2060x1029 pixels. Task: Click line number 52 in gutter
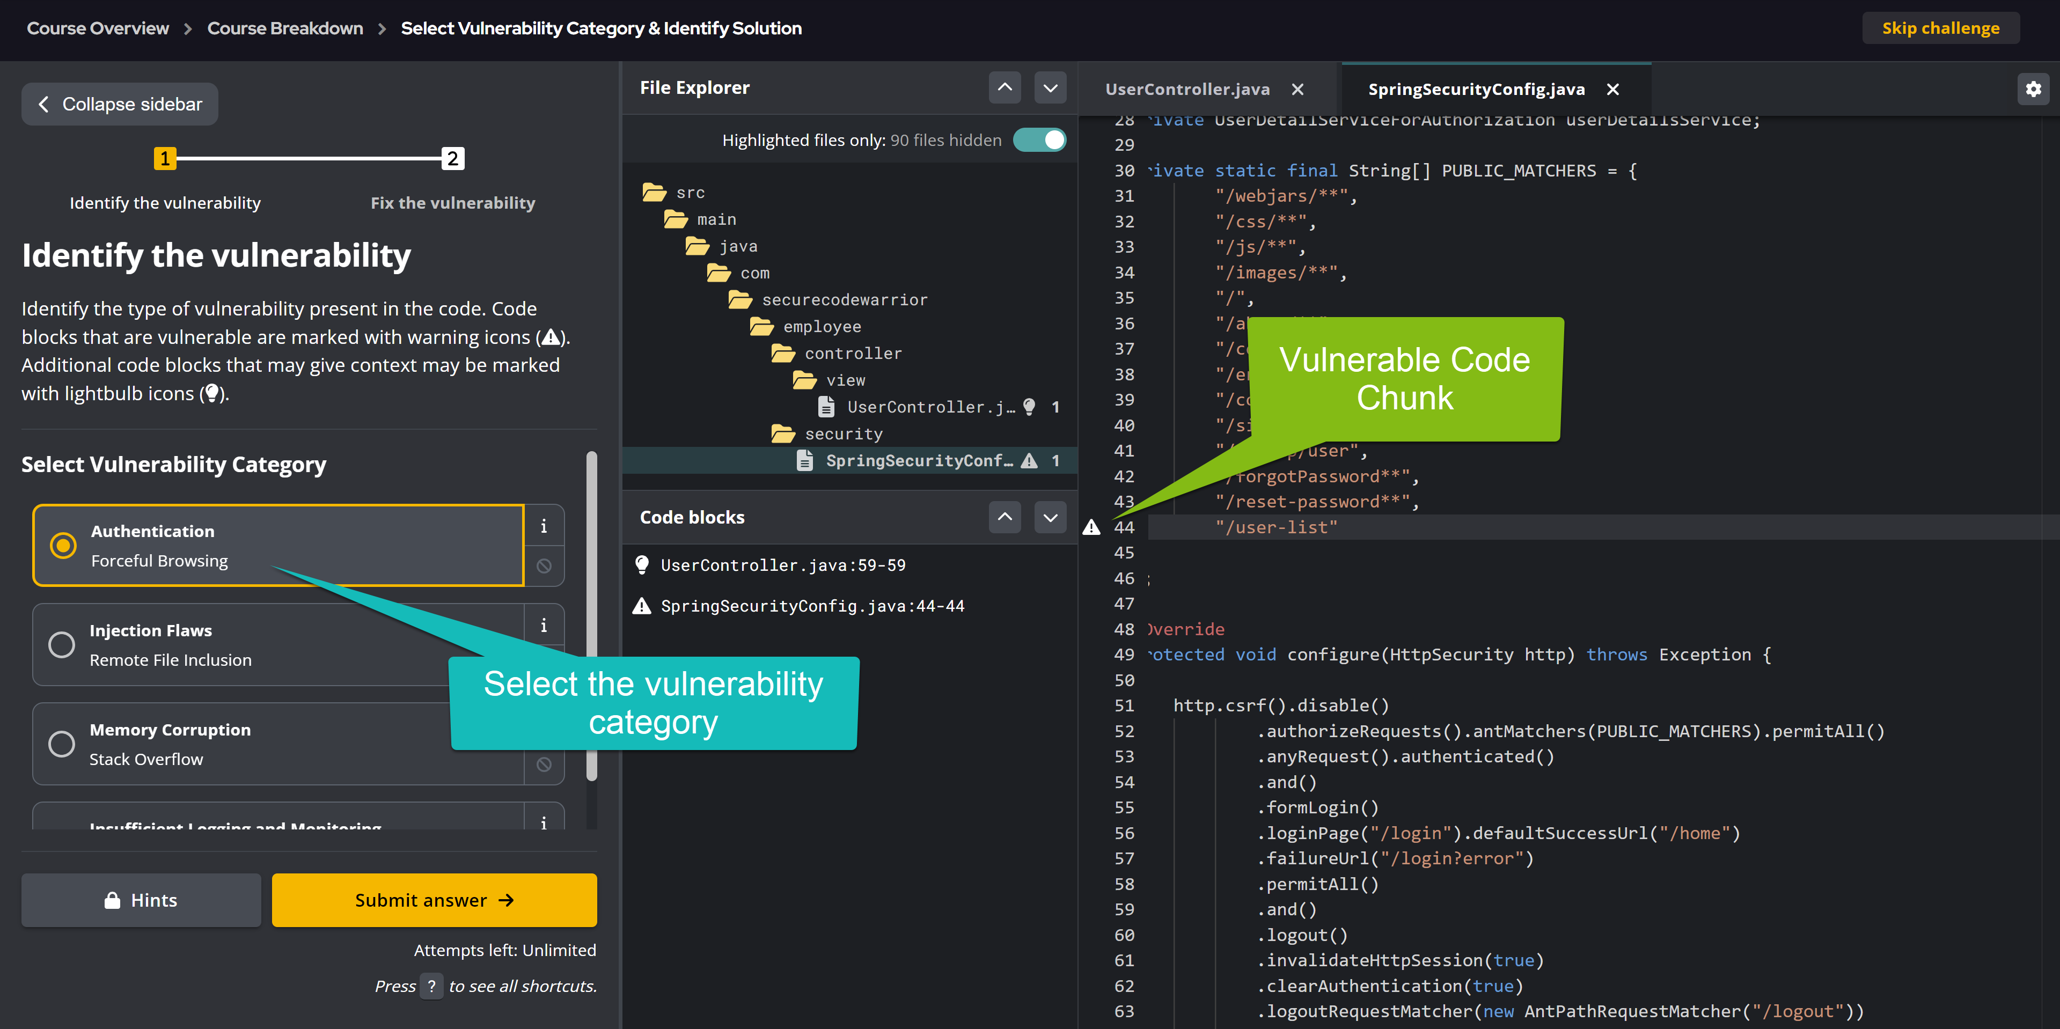(x=1124, y=731)
